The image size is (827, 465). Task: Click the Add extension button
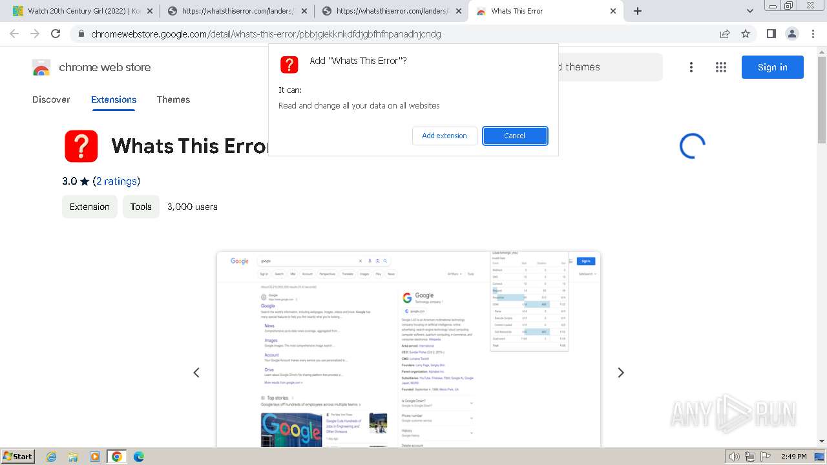445,136
